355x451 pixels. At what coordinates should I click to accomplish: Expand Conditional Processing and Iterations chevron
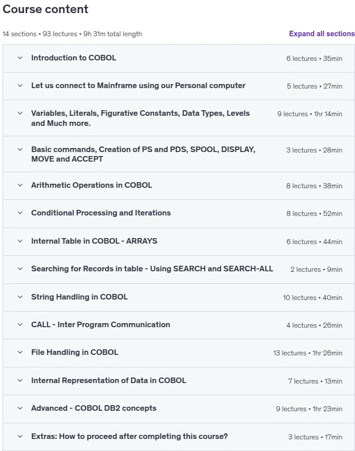[20, 213]
